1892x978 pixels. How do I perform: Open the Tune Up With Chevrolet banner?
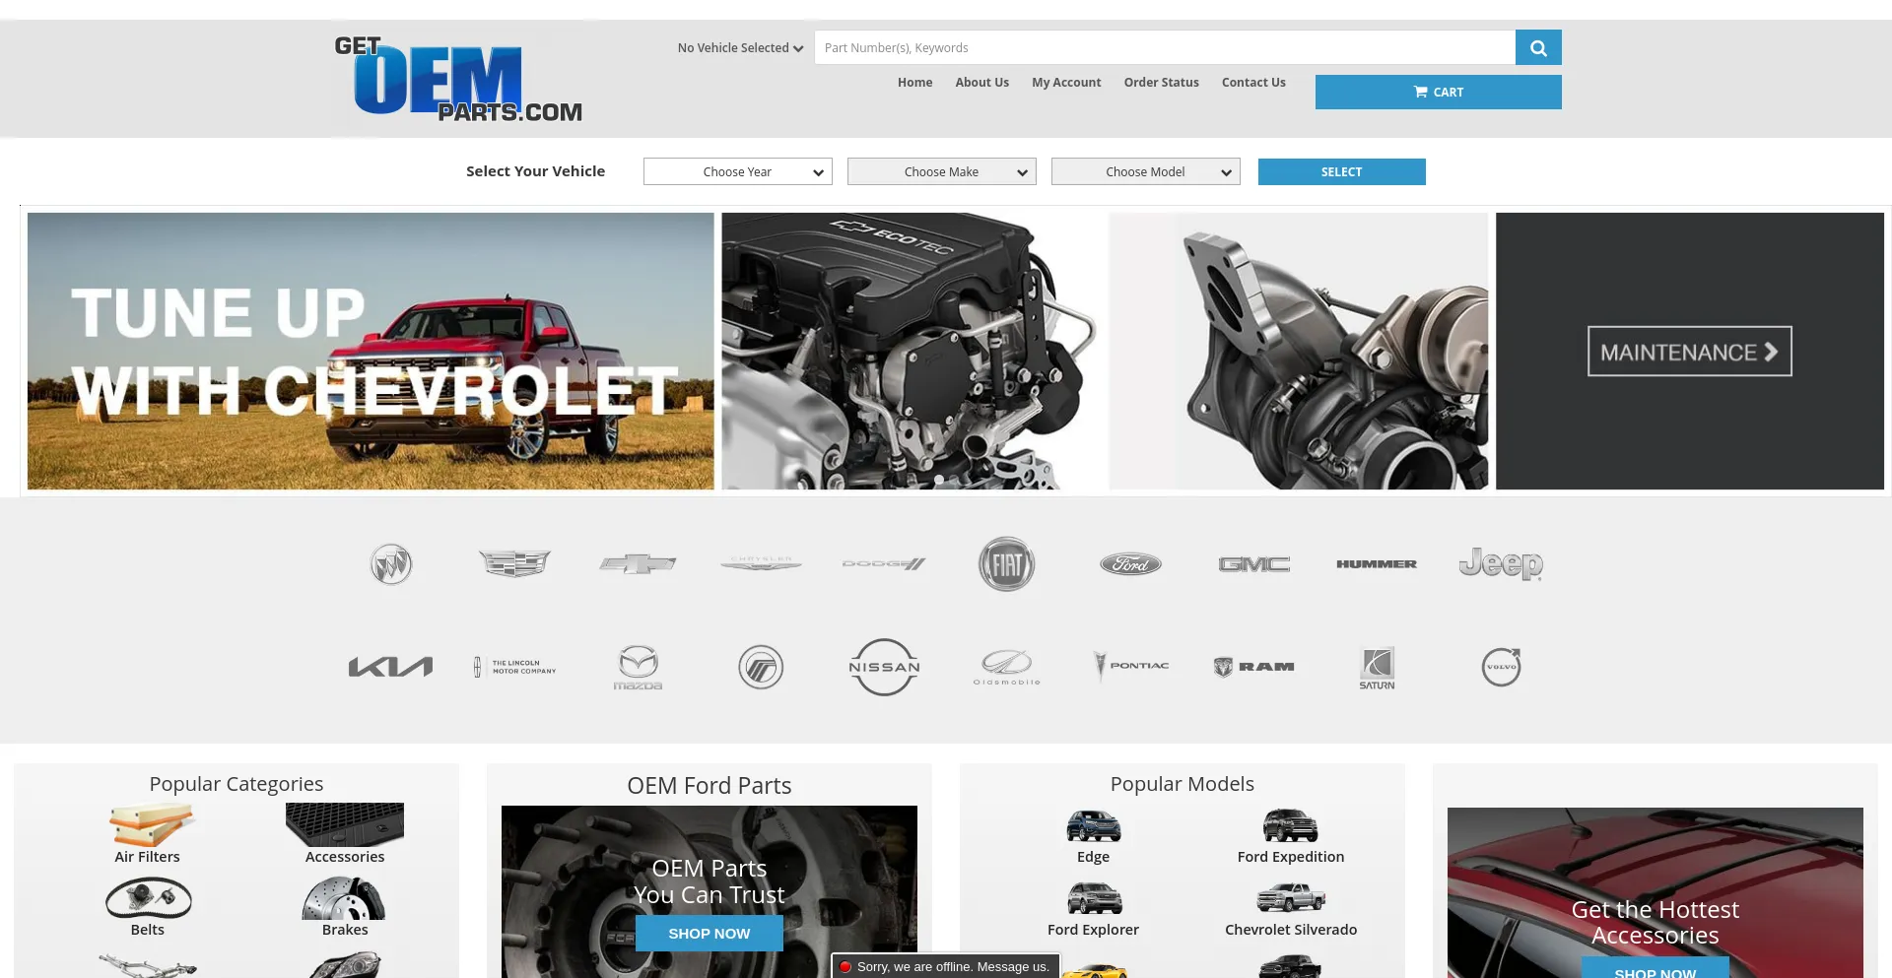(x=371, y=352)
